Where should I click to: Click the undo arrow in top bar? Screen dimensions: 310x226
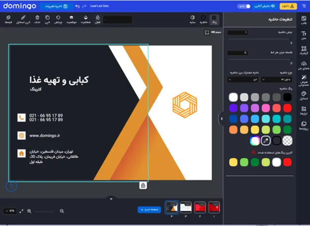(77, 6)
